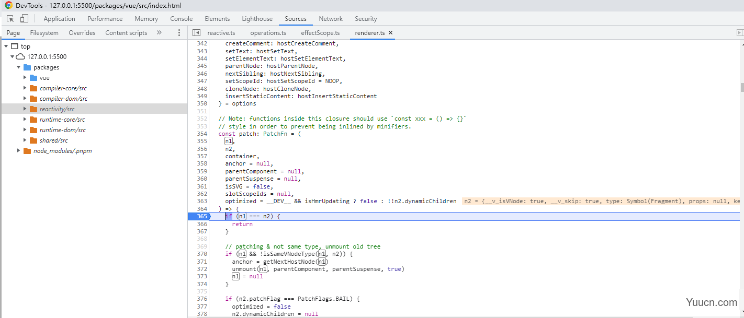Show more navigator tabs chevron
The height and width of the screenshot is (318, 744).
pos(159,32)
